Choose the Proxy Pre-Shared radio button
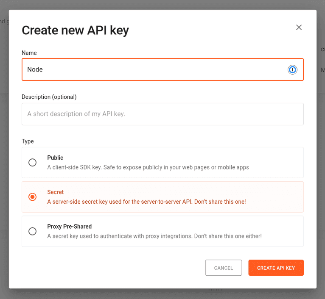 [x=32, y=231]
